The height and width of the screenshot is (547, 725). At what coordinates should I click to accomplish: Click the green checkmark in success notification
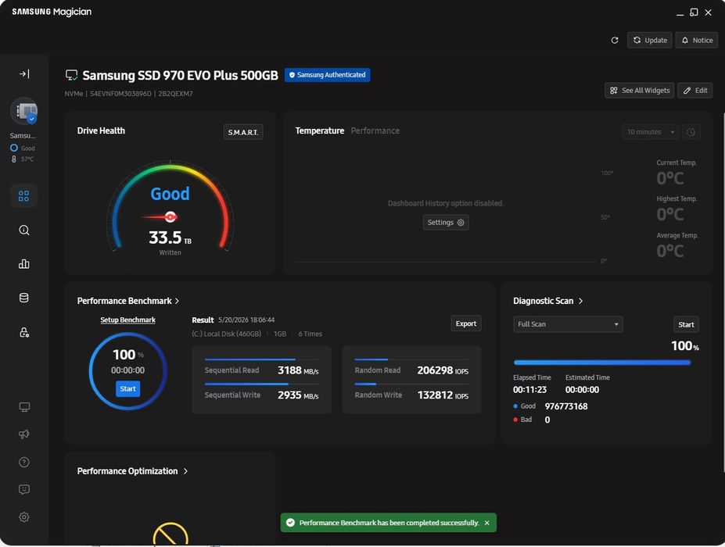290,523
